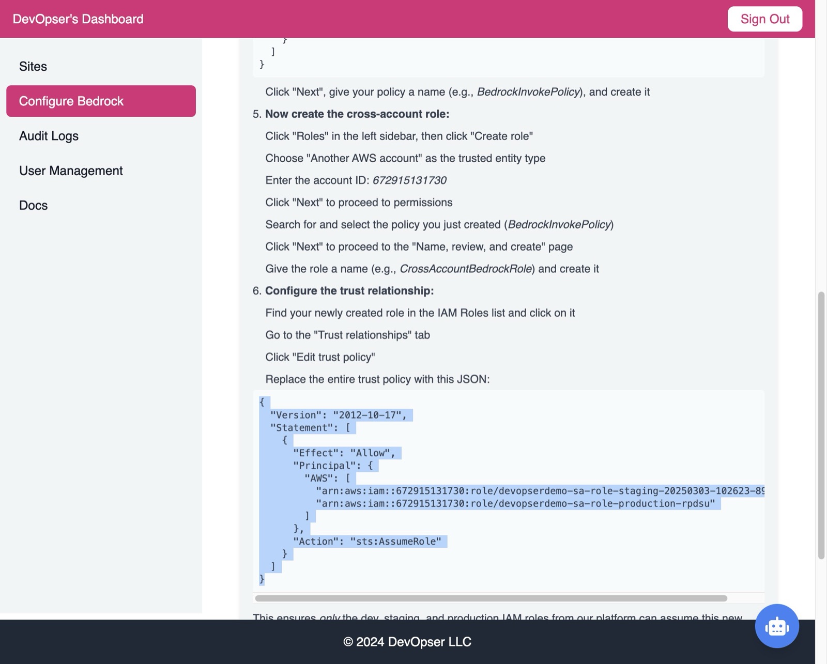Click the "Action": "sts:AssumeRole" line
This screenshot has height=664, width=827.
(367, 542)
